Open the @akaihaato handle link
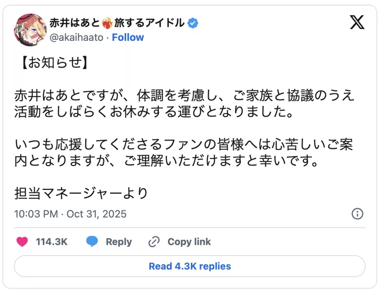Viewport: 381px width, 292px height. [x=76, y=38]
